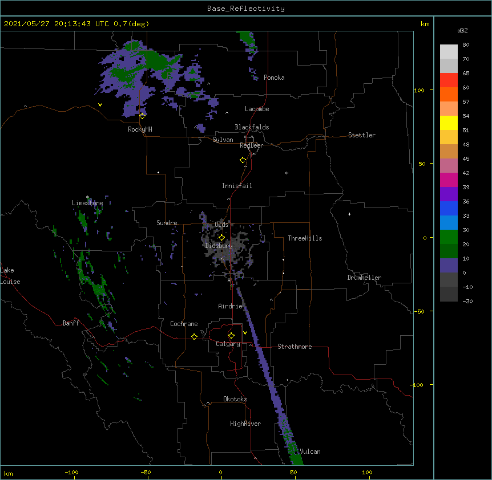
Task: Click the -50 km vertical axis tick label
Action: [x=419, y=311]
